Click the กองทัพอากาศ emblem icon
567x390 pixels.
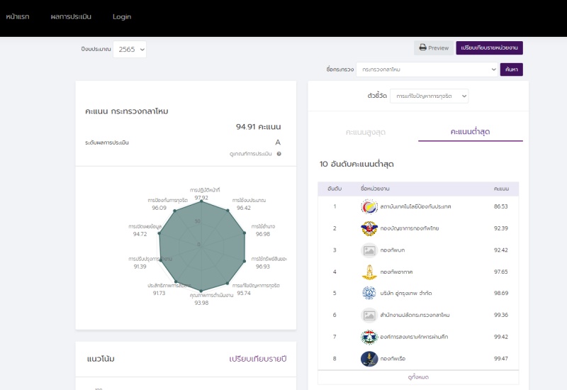click(369, 272)
